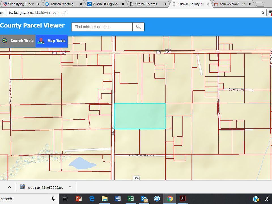
Task: Click the Walter Wallace Rd label
Action: 143,155
